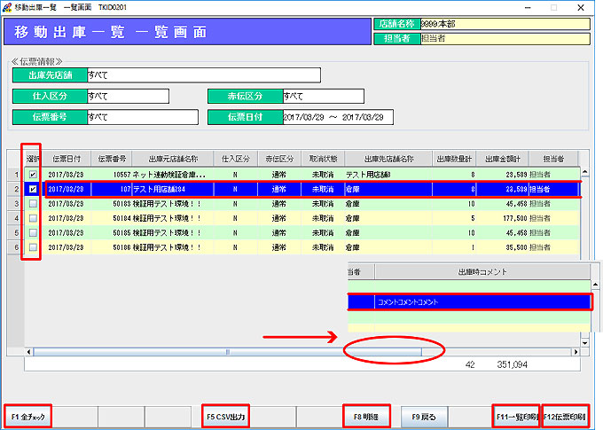The width and height of the screenshot is (603, 430).
Task: Tick the selection checkbox in row 5
Action: pos(33,232)
